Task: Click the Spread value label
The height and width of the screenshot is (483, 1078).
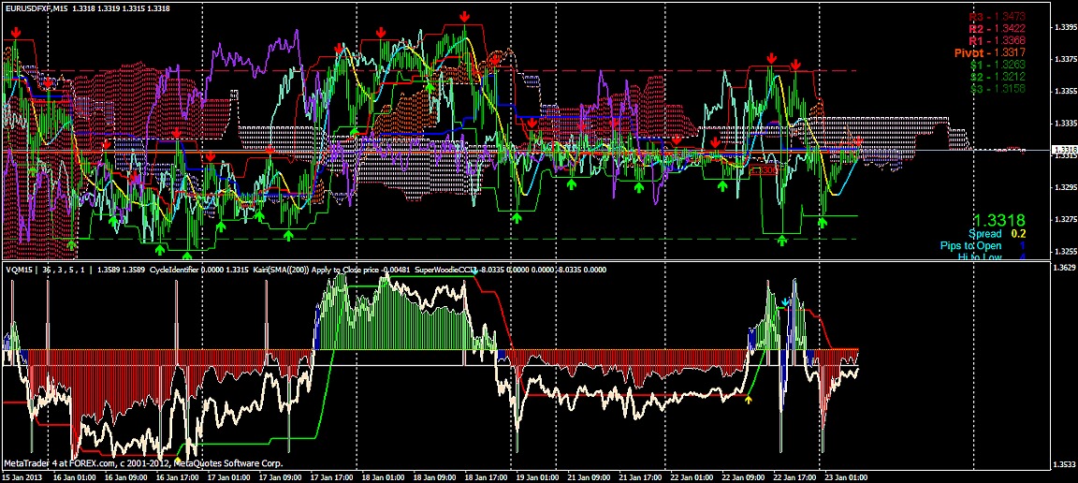Action: [x=984, y=233]
